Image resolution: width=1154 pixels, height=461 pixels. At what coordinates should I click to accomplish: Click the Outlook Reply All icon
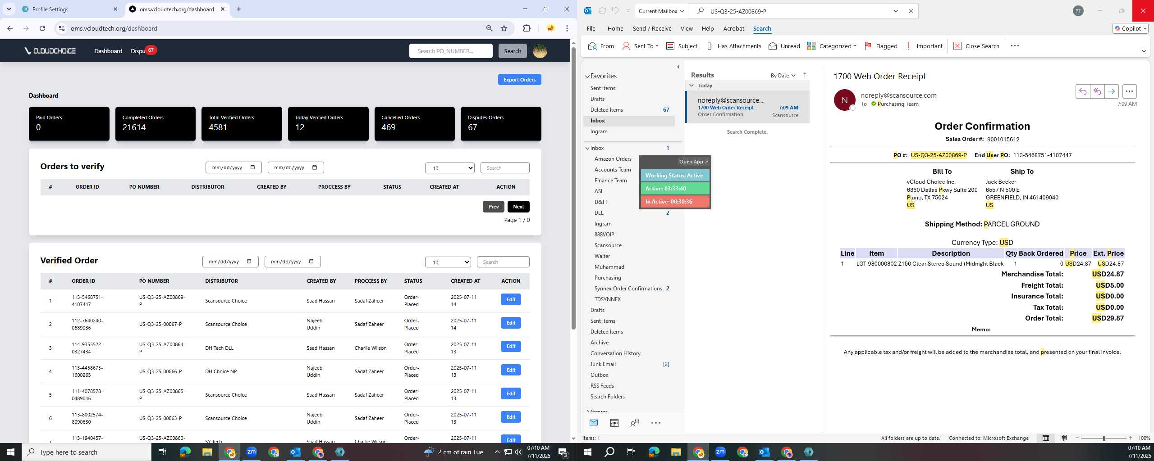tap(1097, 91)
